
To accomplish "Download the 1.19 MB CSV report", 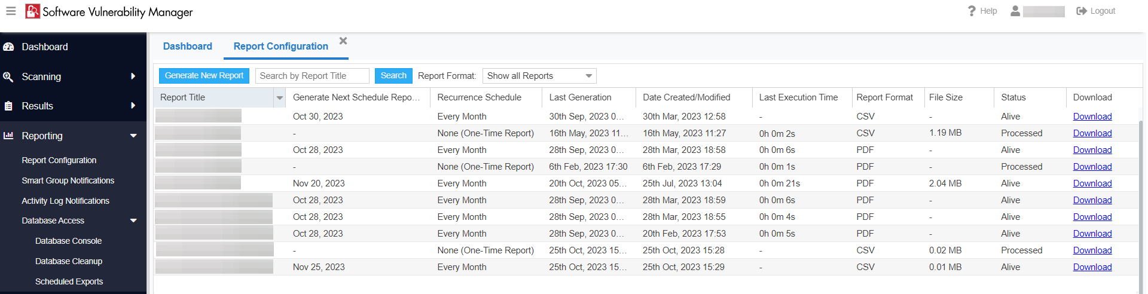I will coord(1092,133).
